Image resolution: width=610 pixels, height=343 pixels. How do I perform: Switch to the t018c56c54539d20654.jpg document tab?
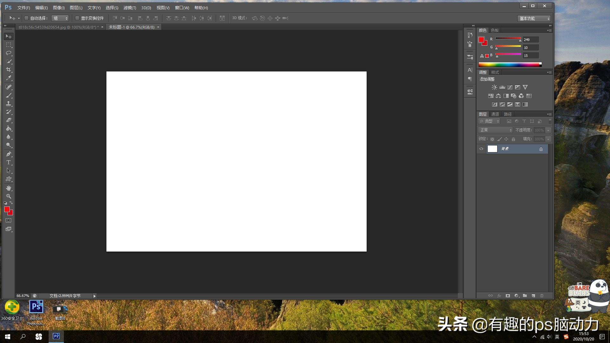tap(58, 27)
